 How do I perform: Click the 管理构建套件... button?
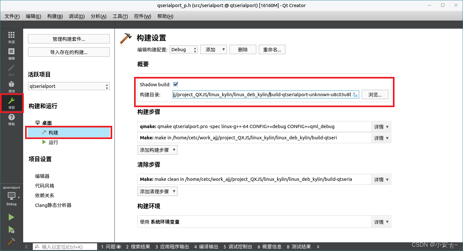click(69, 39)
